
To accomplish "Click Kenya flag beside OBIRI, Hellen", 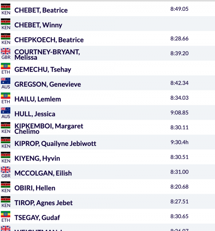I will [6, 184].
